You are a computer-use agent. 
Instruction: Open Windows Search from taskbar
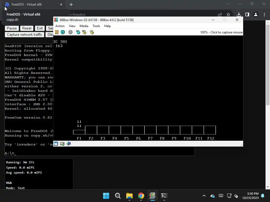click(x=118, y=196)
